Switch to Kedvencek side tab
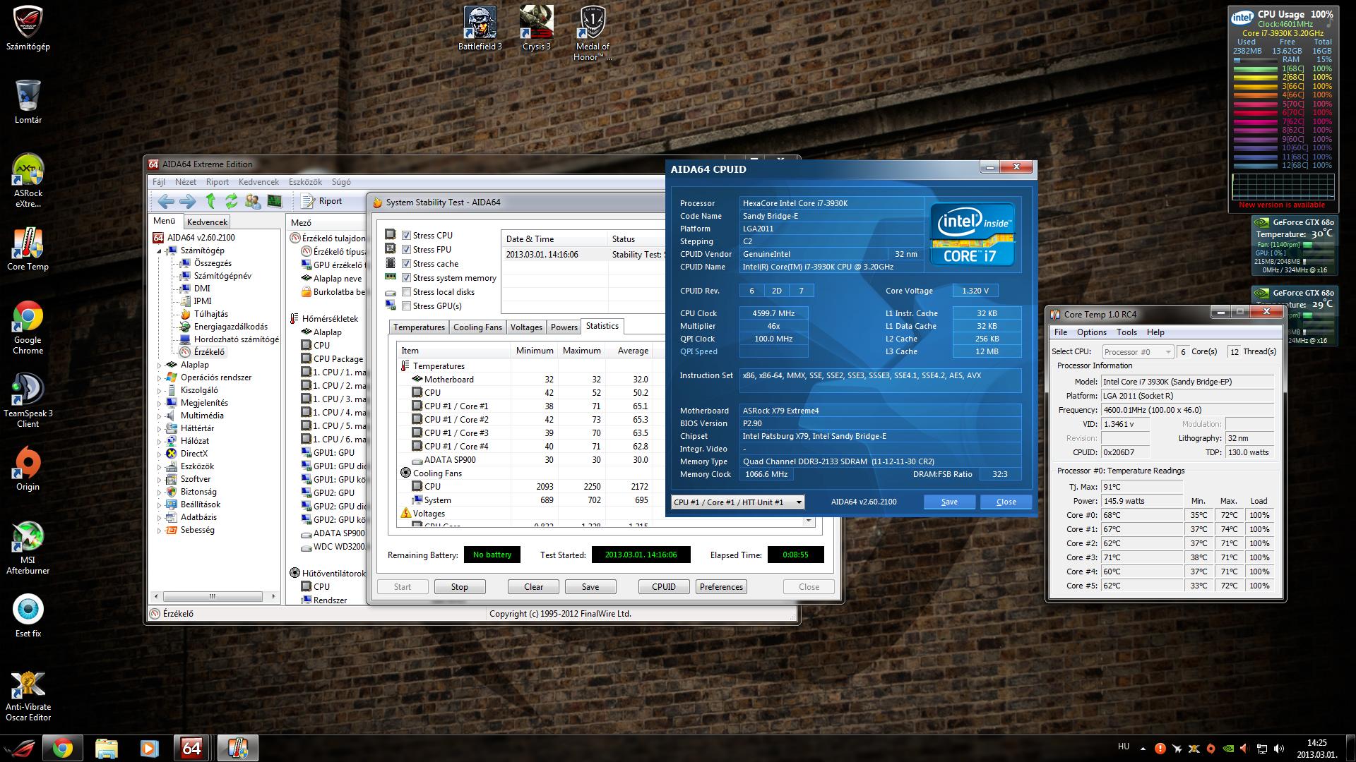 [207, 222]
